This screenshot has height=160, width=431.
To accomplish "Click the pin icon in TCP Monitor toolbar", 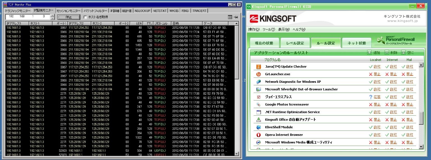I will coord(236,17).
